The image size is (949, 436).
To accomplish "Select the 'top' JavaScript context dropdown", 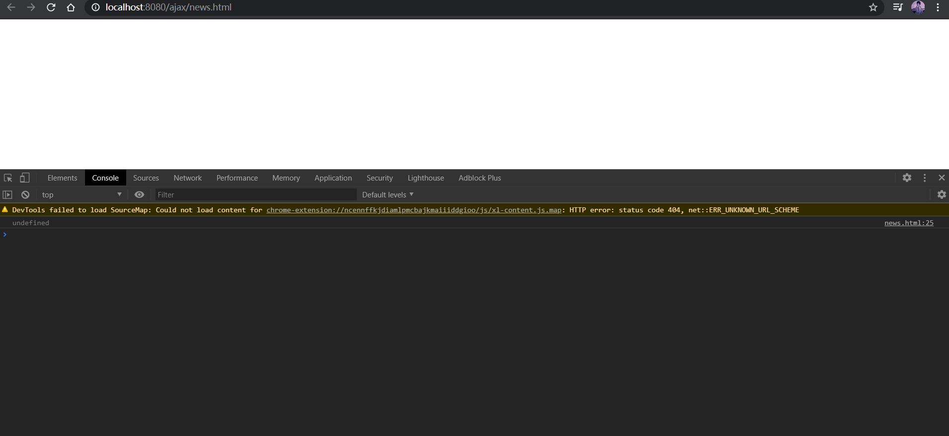I will coord(81,195).
